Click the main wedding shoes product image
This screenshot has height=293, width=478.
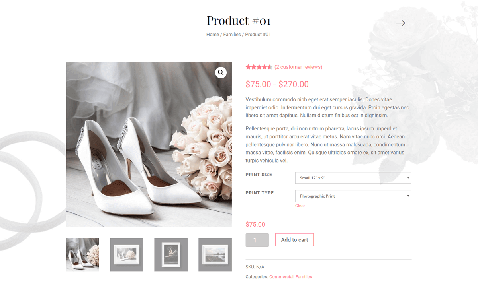(149, 144)
